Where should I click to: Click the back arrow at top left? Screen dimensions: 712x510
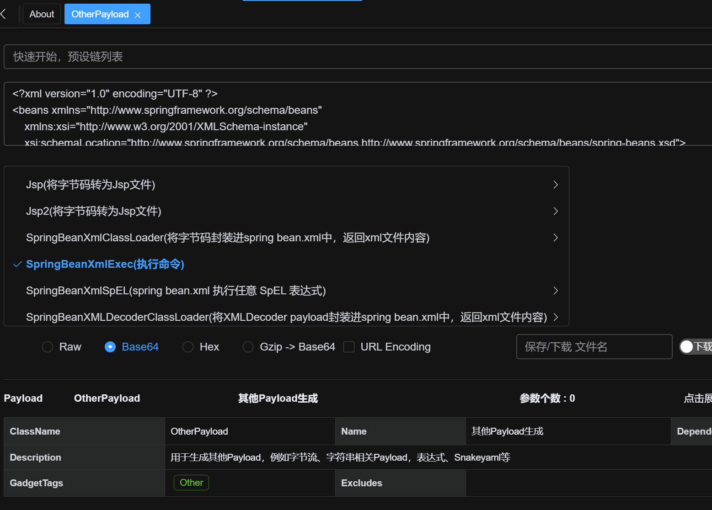[4, 14]
